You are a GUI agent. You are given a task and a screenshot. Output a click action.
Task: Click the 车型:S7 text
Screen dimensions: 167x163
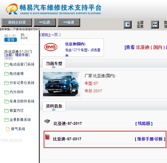point(91,83)
